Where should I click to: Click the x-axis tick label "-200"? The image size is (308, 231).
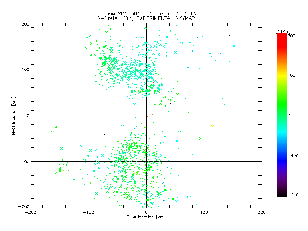coord(31,212)
